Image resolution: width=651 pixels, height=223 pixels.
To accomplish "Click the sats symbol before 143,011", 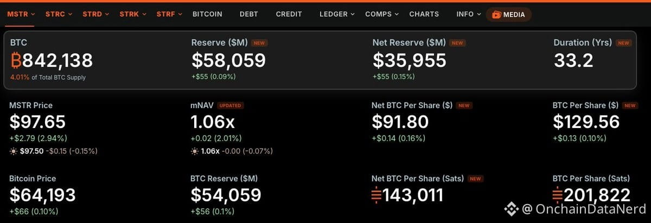I will [377, 195].
